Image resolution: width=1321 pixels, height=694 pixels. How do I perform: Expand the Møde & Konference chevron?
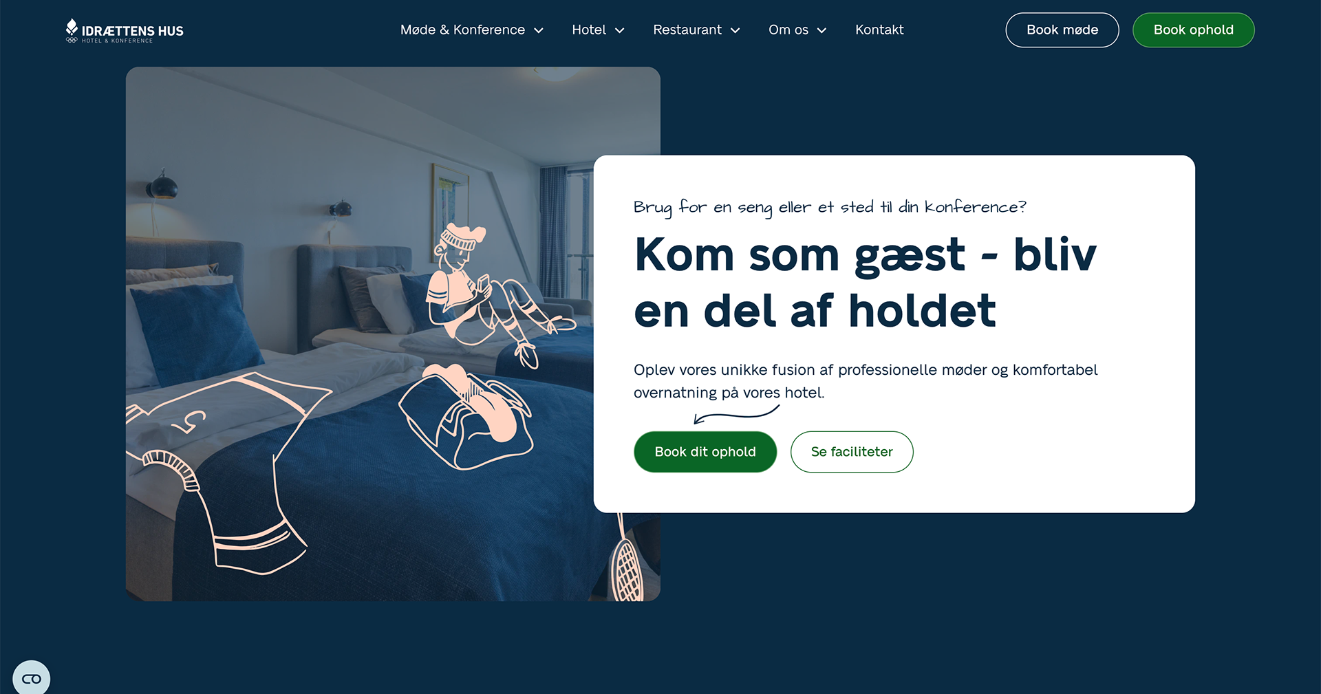tap(539, 30)
